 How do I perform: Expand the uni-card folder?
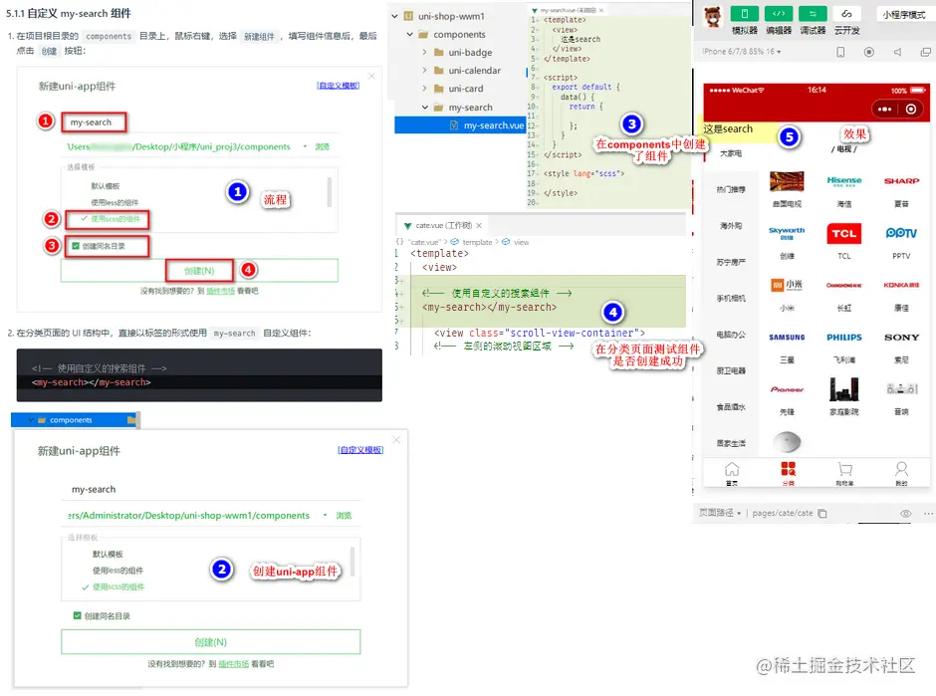pyautogui.click(x=424, y=89)
